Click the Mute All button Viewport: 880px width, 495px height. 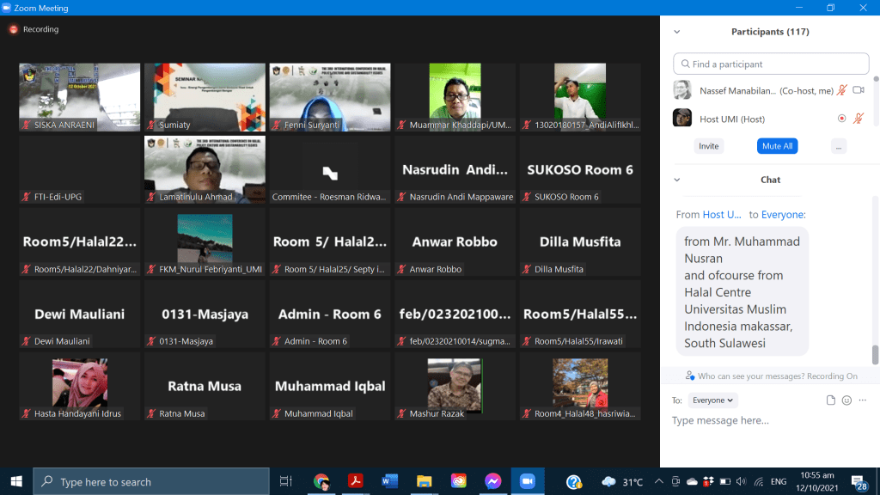point(776,146)
